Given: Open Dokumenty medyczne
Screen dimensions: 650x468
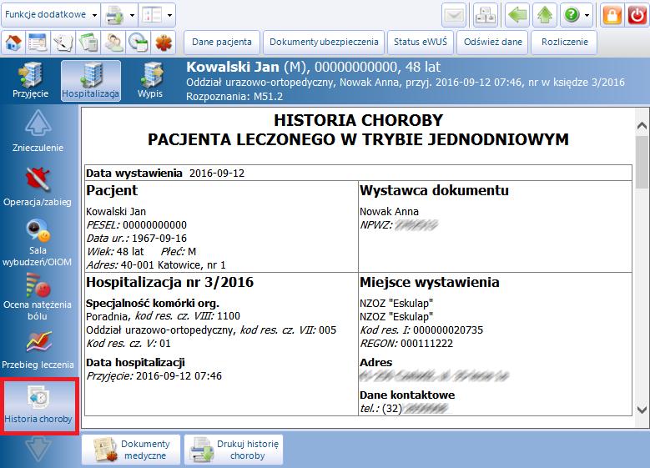Looking at the screenshot, I should [x=131, y=450].
